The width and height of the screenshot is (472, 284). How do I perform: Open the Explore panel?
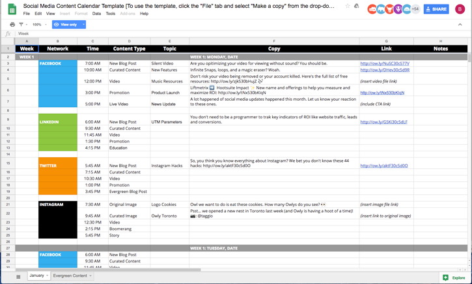[455, 278]
